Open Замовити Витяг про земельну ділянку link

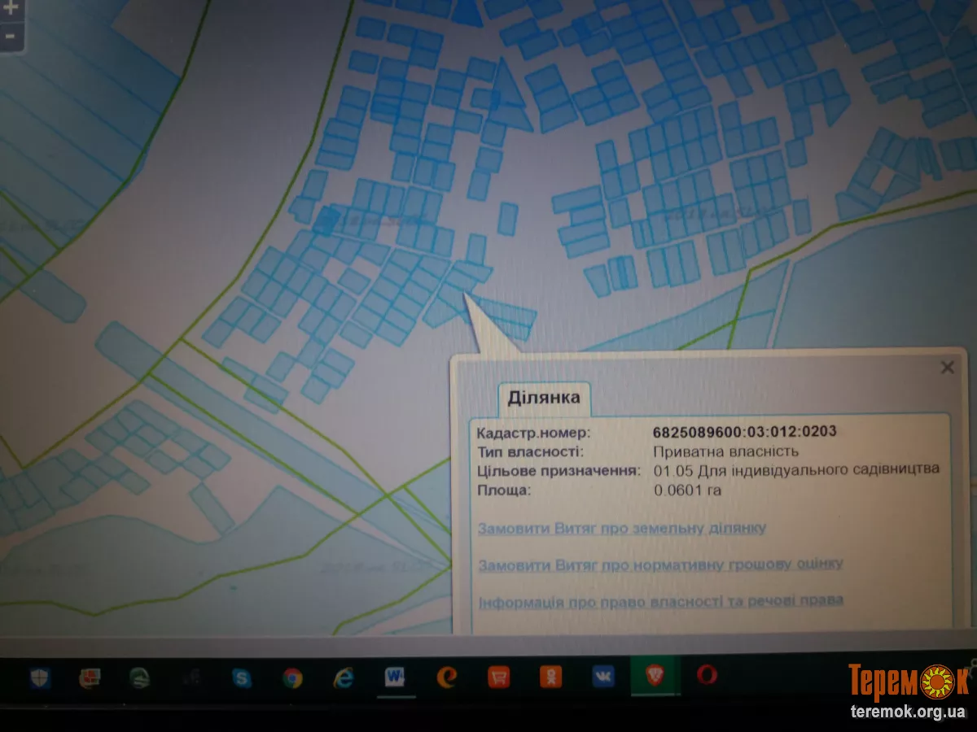tap(621, 528)
